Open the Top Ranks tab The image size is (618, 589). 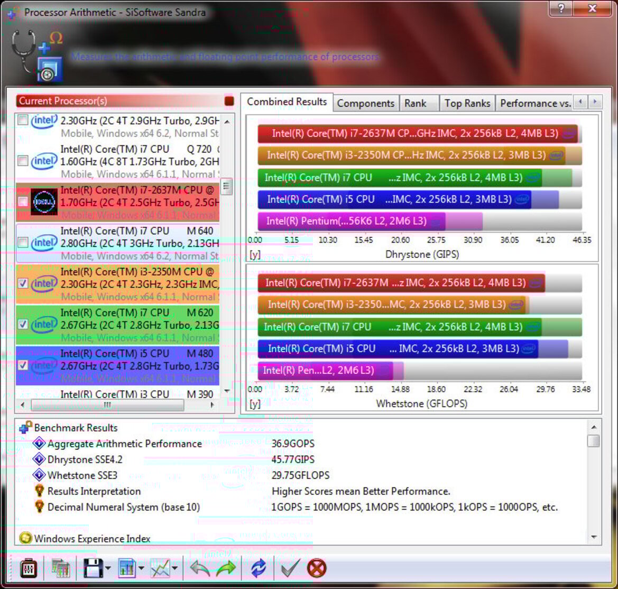[467, 103]
